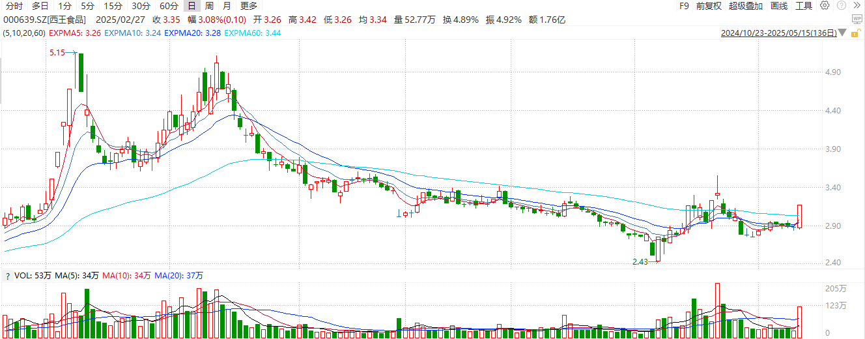
Task: Click the volume MA(20): 37万 label
Action: [179, 276]
